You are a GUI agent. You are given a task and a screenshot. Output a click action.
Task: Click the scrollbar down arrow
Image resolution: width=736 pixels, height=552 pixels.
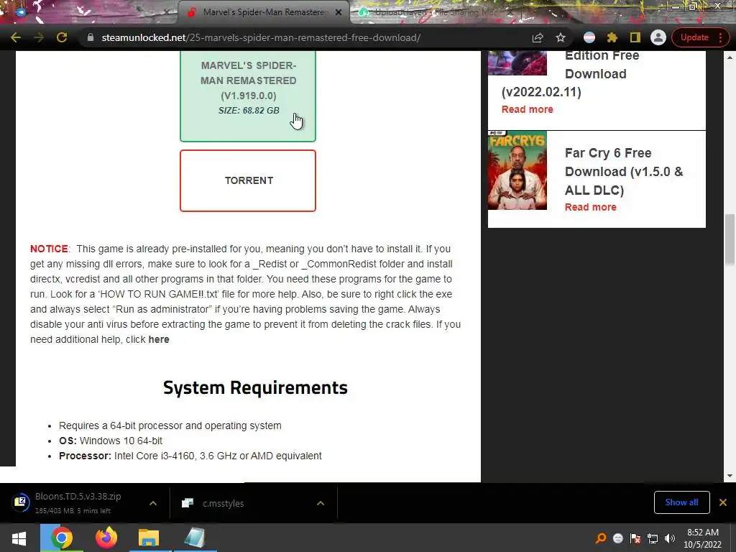click(730, 476)
